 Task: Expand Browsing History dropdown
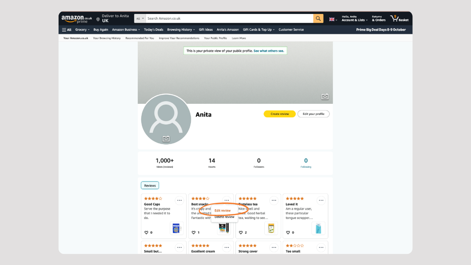point(181,30)
